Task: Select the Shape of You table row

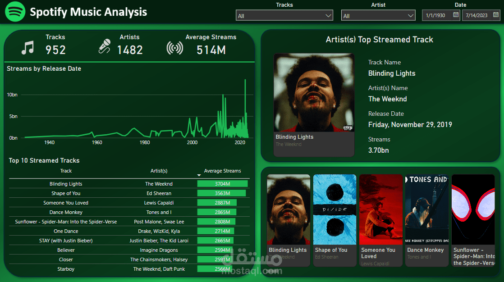Action: 129,193
